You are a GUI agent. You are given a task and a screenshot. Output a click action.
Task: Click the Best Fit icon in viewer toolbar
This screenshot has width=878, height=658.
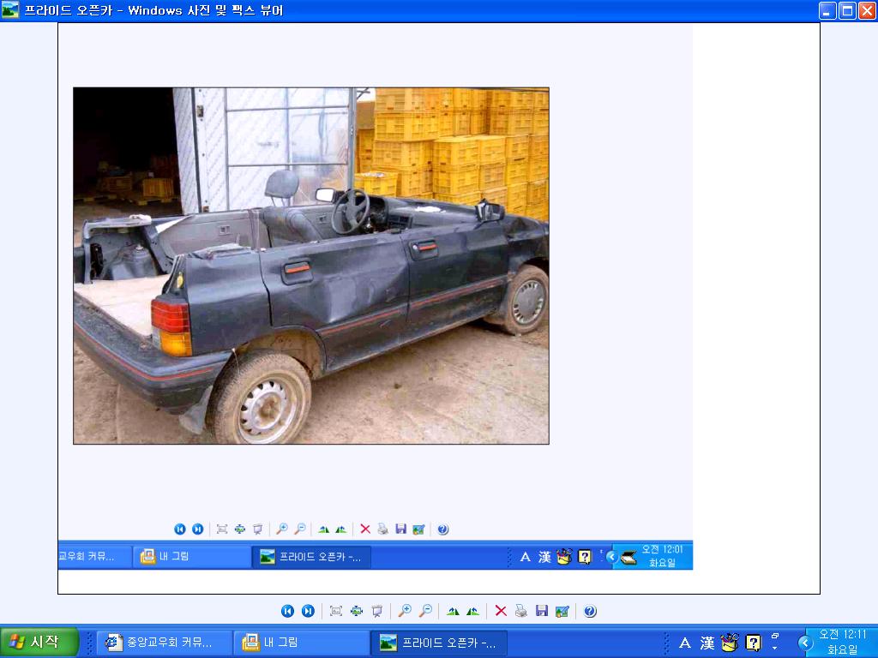[x=335, y=611]
